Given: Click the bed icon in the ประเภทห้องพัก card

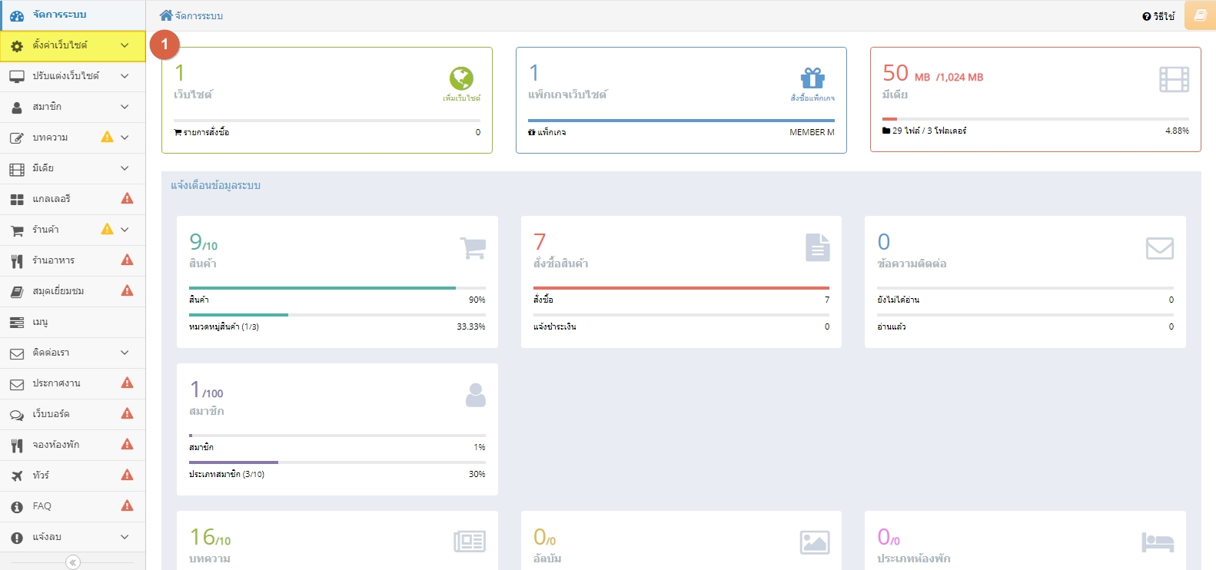Looking at the screenshot, I should tap(1158, 542).
